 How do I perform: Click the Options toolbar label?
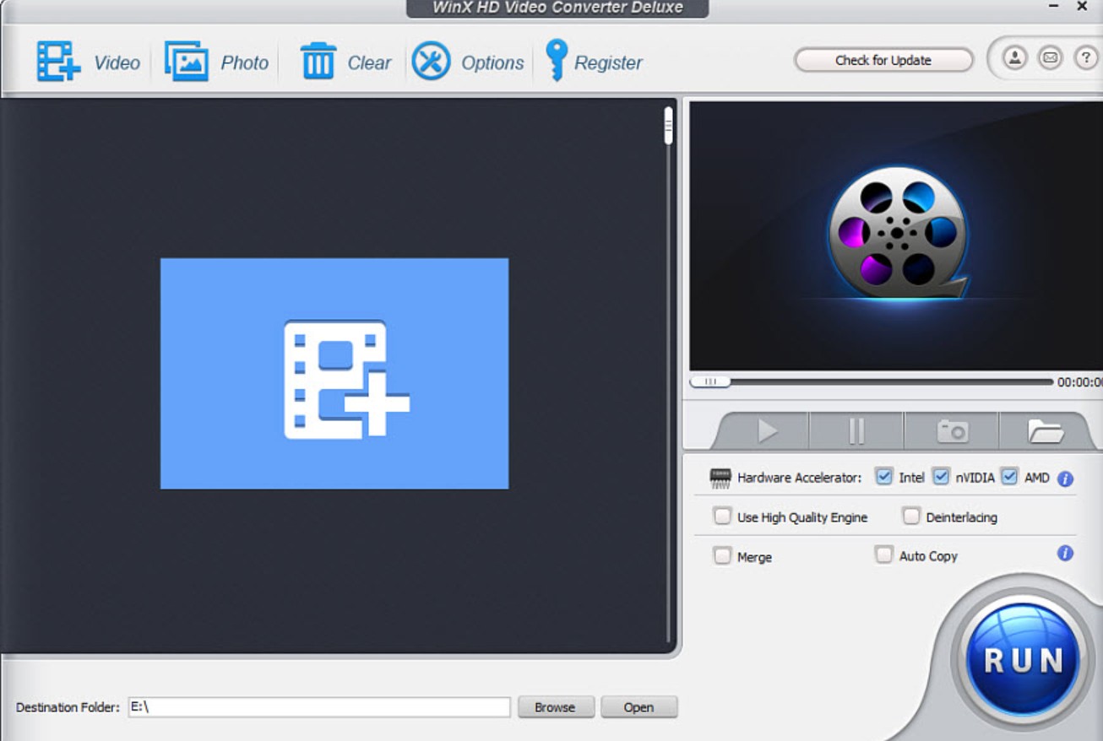492,62
